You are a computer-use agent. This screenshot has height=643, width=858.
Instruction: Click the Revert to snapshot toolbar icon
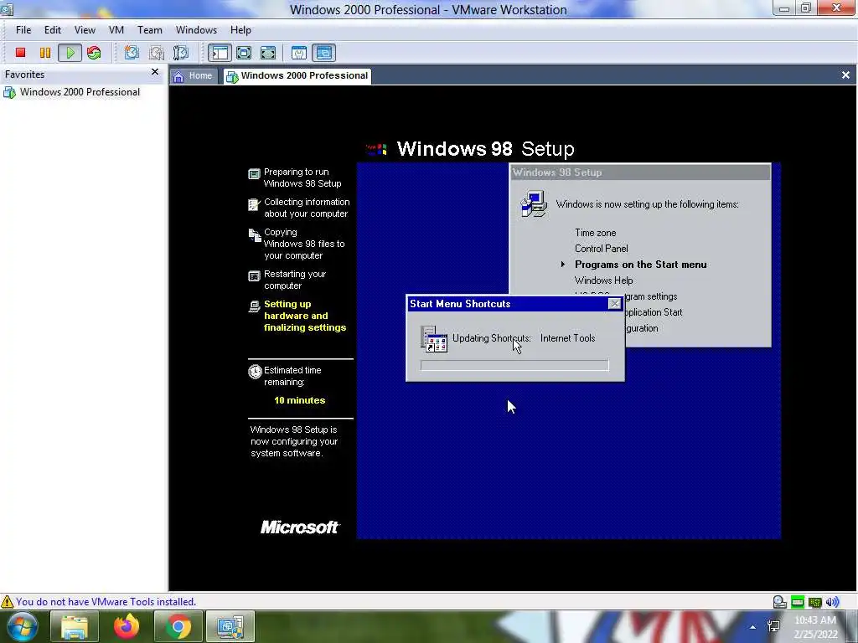click(157, 53)
